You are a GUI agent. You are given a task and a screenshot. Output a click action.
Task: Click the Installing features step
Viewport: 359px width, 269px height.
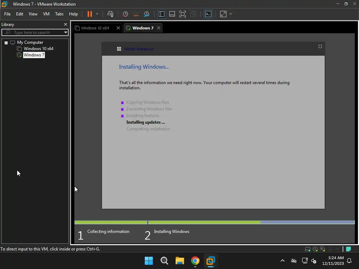[143, 116]
